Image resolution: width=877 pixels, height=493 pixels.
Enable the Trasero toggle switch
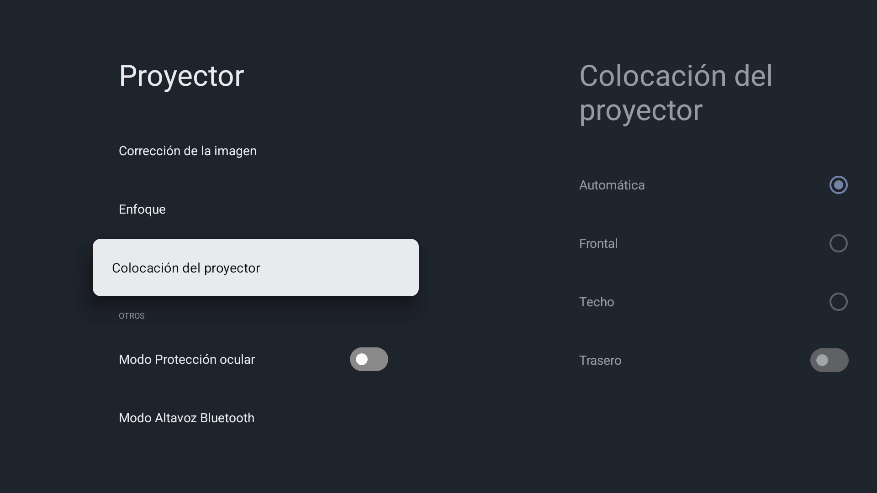point(829,360)
